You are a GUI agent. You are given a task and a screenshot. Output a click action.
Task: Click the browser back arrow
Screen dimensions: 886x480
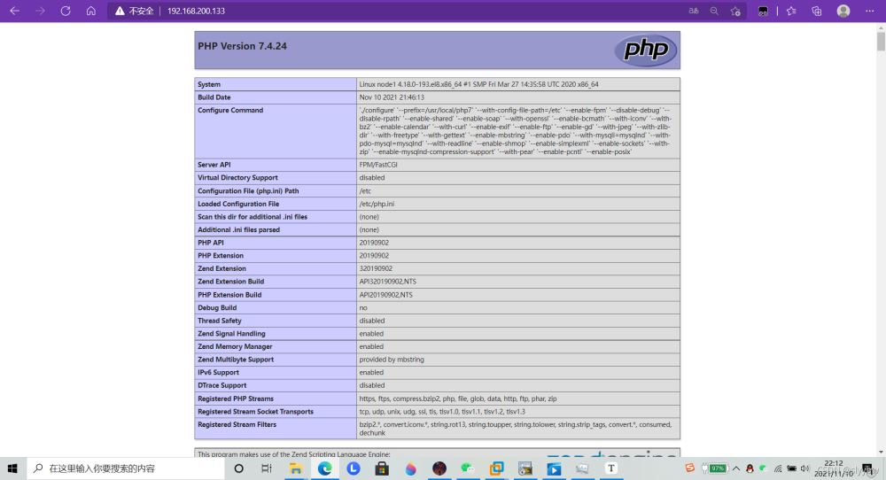[15, 11]
